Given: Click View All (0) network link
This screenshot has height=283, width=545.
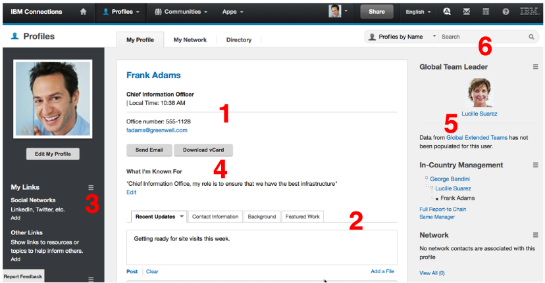Looking at the screenshot, I should pos(432,273).
